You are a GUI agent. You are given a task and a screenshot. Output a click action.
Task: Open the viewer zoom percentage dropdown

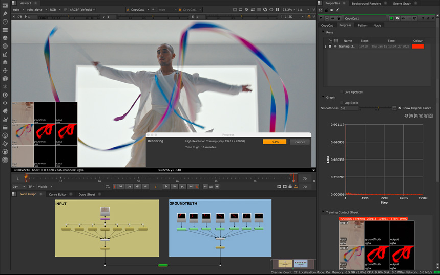coord(289,10)
